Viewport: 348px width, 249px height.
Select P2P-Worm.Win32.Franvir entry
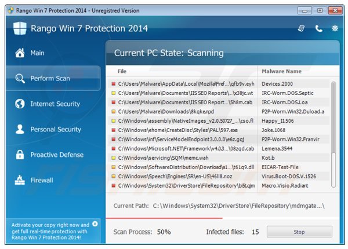click(291, 140)
